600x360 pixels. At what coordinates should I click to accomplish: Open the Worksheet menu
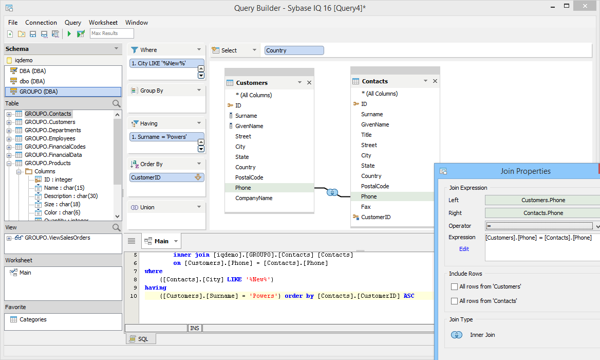pos(103,23)
